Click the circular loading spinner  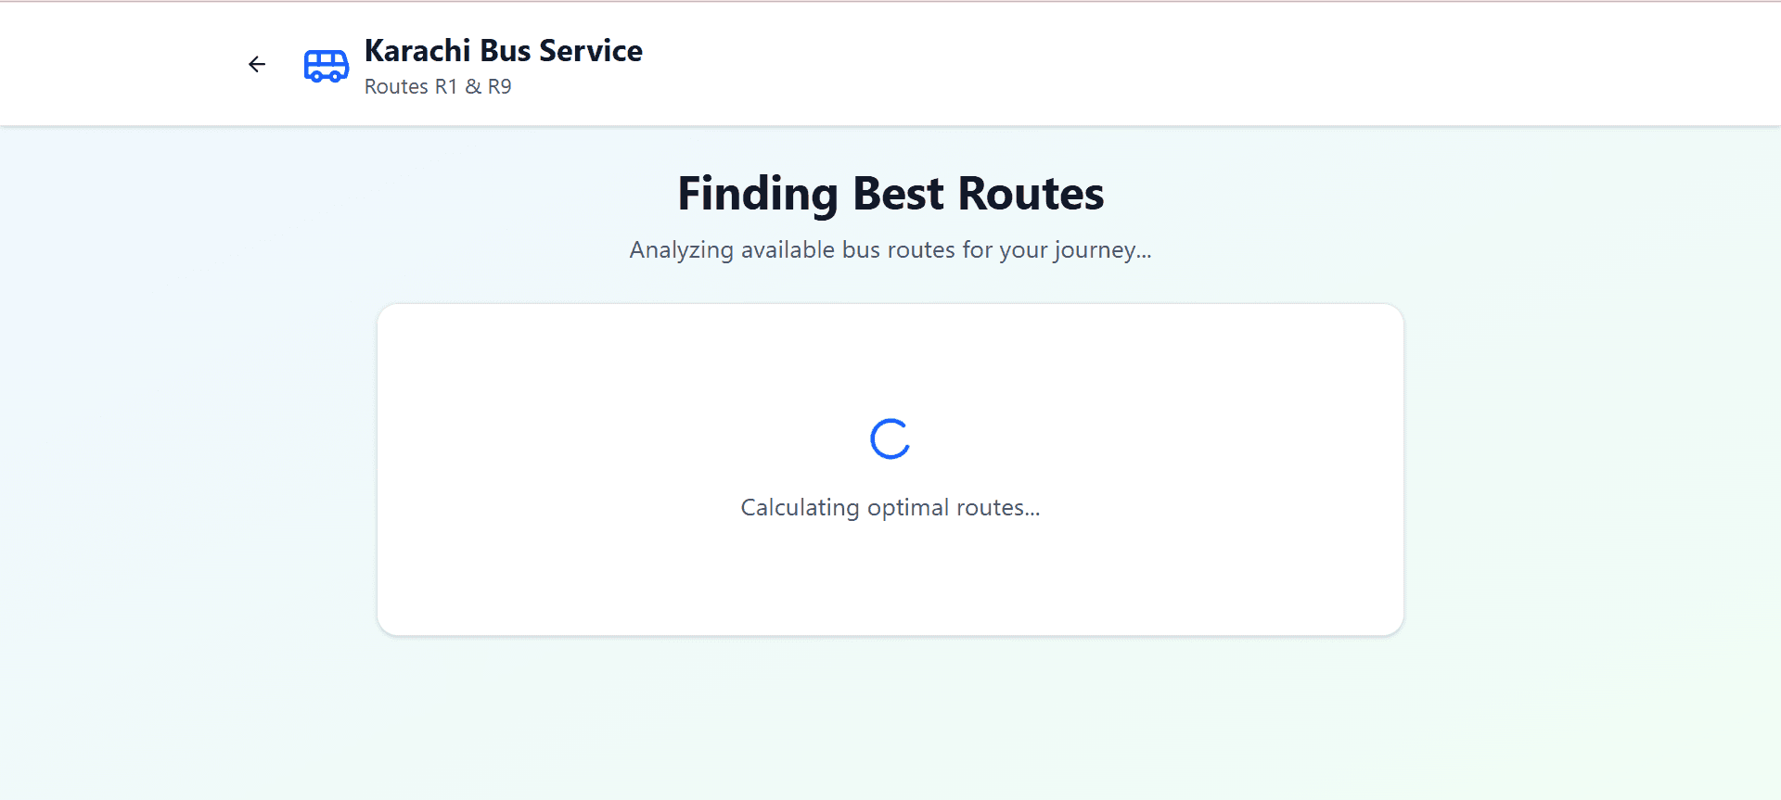[x=890, y=439]
